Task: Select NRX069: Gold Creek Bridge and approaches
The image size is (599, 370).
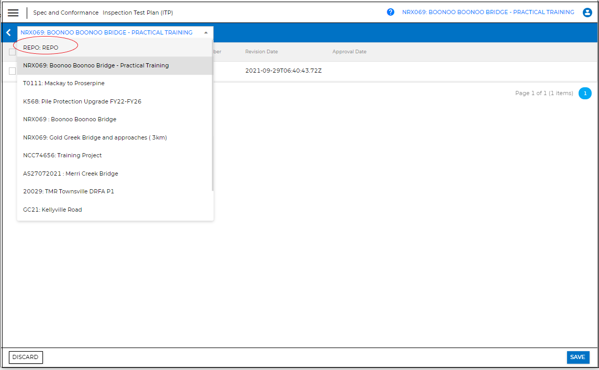Action: pyautogui.click(x=95, y=137)
